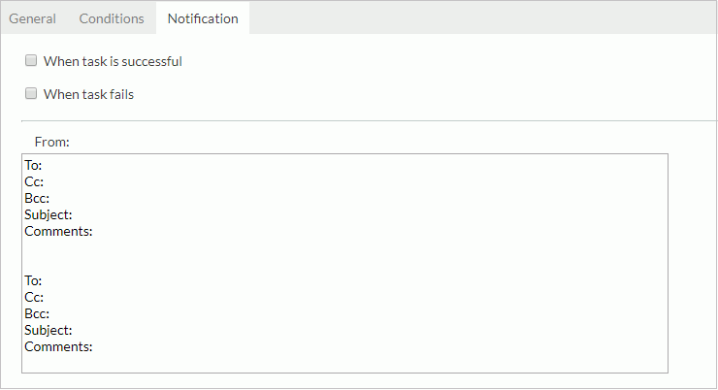Select the Notification tab
This screenshot has width=718, height=390.
pos(203,18)
